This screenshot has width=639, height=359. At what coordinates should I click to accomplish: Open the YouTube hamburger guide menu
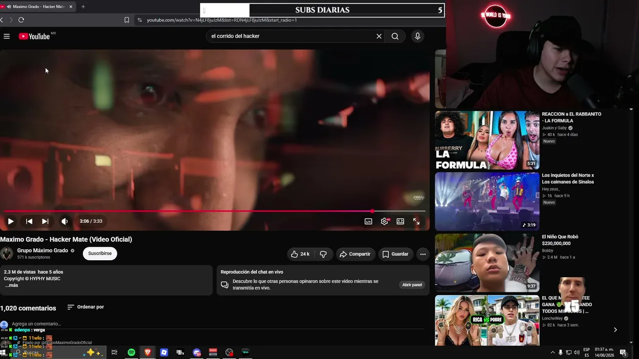click(6, 36)
